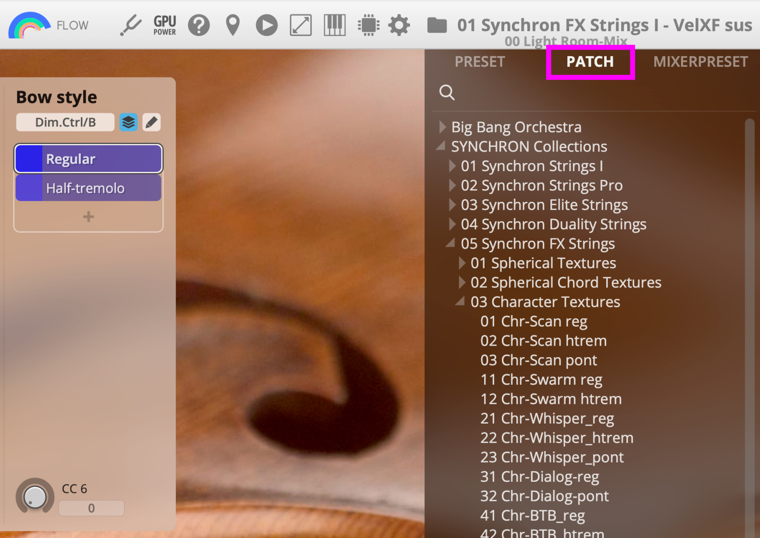Select the Regular bow style
Image resolution: width=760 pixels, height=538 pixels.
(x=88, y=159)
